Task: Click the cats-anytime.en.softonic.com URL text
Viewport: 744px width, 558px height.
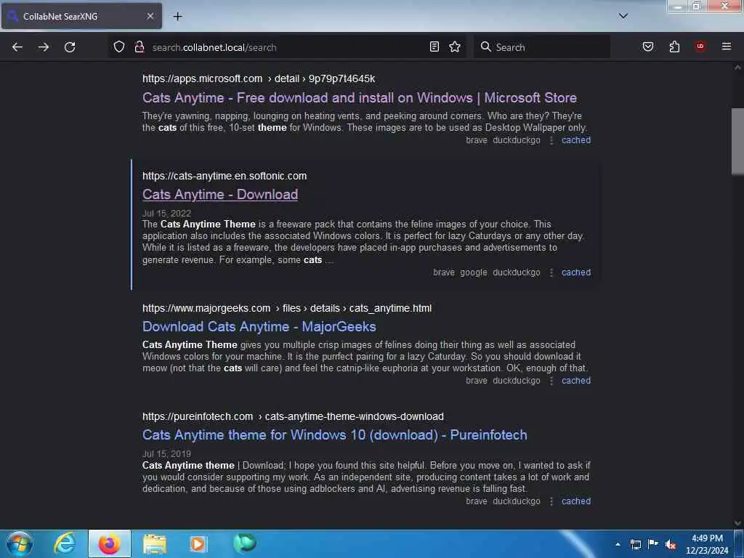Action: [x=225, y=176]
